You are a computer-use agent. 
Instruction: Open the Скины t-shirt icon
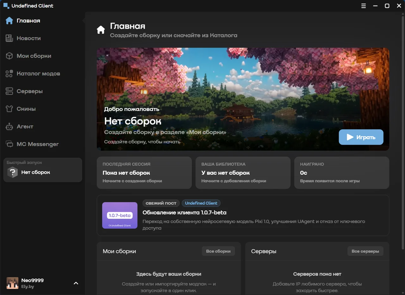pos(9,109)
